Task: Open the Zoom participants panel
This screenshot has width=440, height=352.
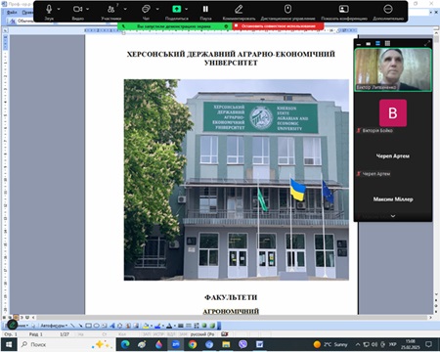Action: pos(111,9)
